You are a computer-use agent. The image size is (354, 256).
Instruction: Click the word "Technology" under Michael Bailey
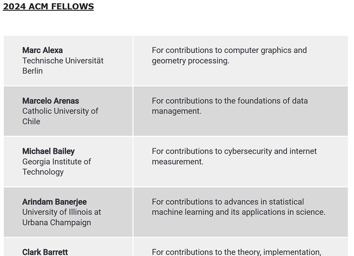[x=43, y=172]
